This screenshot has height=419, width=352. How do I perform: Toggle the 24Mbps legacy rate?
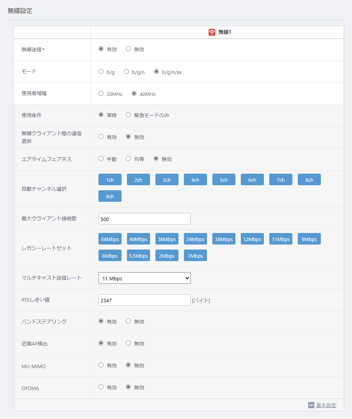pyautogui.click(x=195, y=239)
